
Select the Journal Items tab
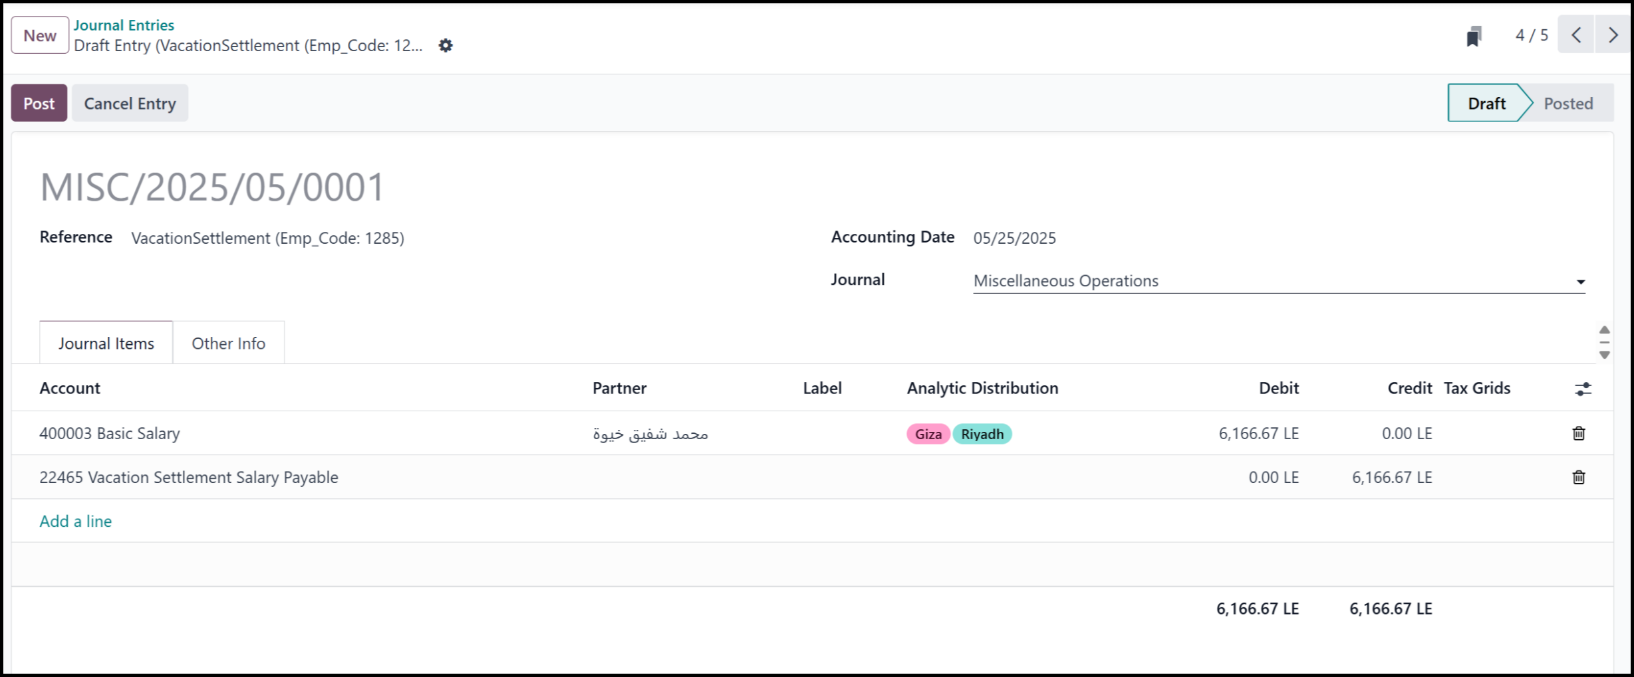click(x=106, y=343)
